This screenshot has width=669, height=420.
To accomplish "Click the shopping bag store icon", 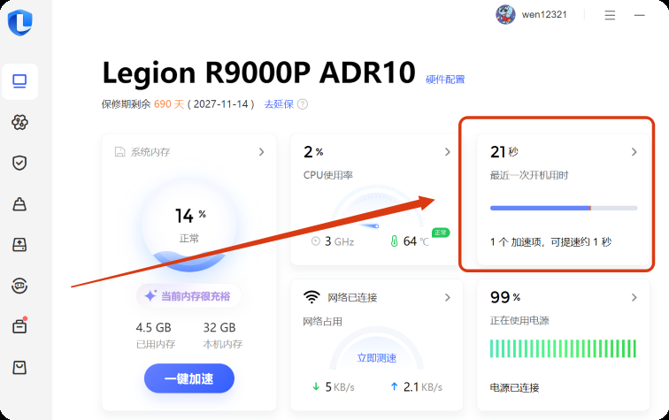I will point(19,367).
